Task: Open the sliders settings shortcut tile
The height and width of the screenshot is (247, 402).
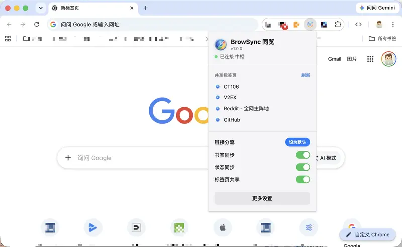Action: pyautogui.click(x=309, y=227)
